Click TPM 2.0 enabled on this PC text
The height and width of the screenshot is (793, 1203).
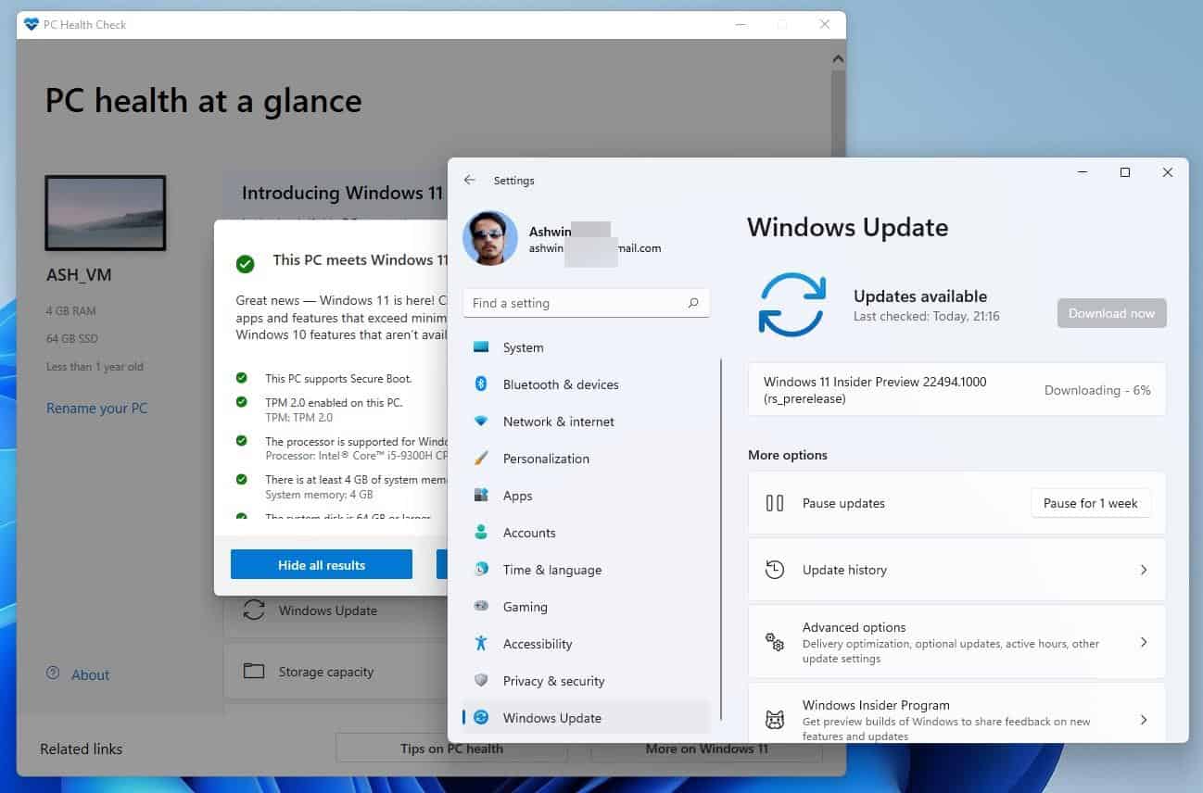pos(335,403)
